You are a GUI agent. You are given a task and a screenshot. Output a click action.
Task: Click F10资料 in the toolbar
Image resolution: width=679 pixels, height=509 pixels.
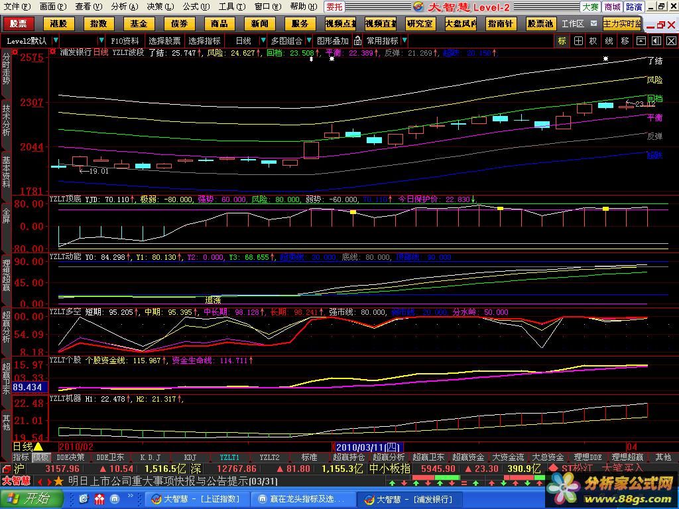[125, 40]
